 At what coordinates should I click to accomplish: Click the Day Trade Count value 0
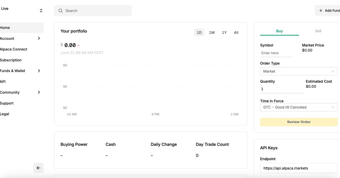pyautogui.click(x=197, y=156)
